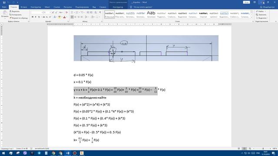Increase font size
Image resolution: width=278 pixels, height=156 pixels.
(x=53, y=13)
